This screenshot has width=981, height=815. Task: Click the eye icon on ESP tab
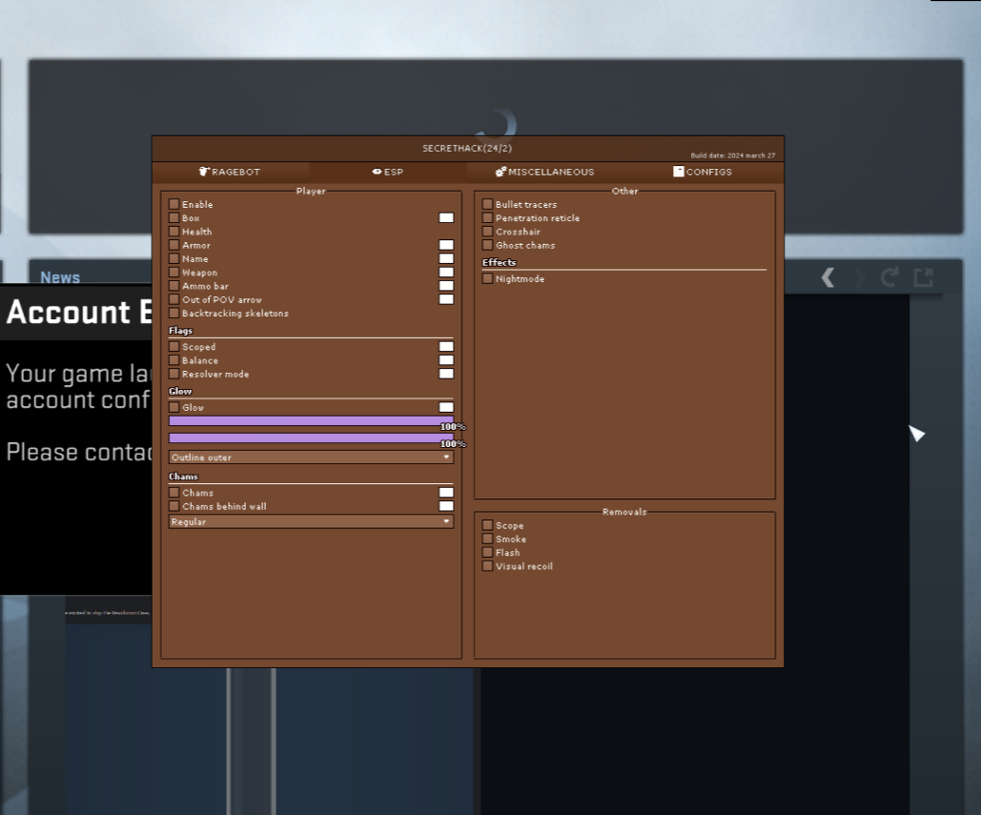(377, 173)
